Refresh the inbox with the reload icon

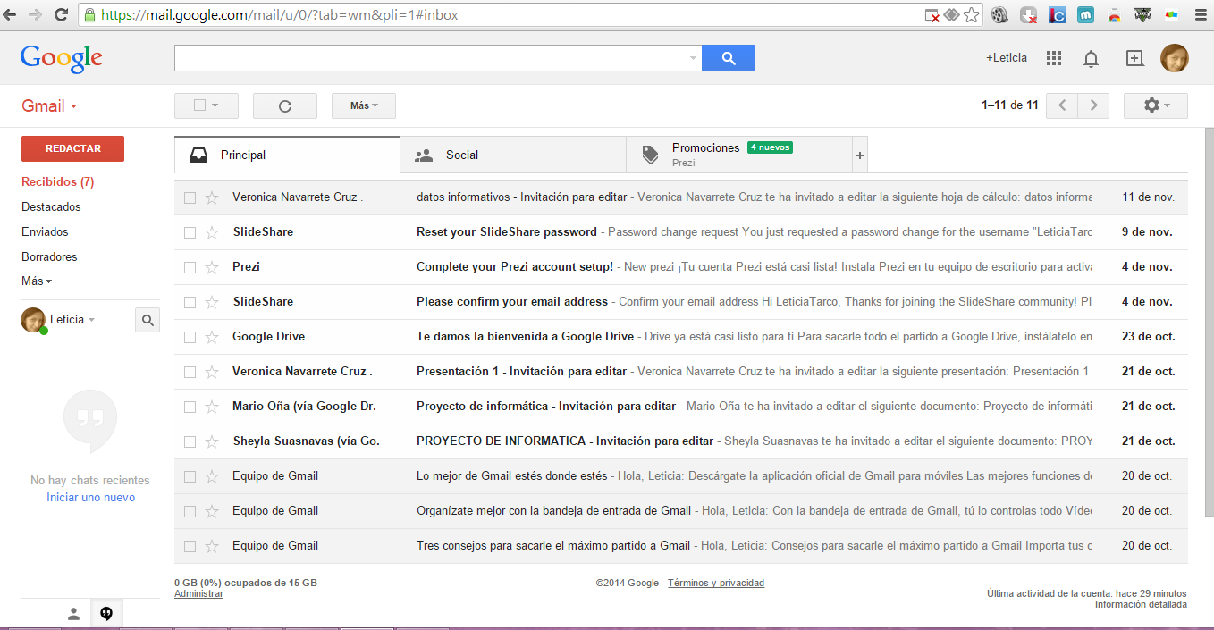284,105
